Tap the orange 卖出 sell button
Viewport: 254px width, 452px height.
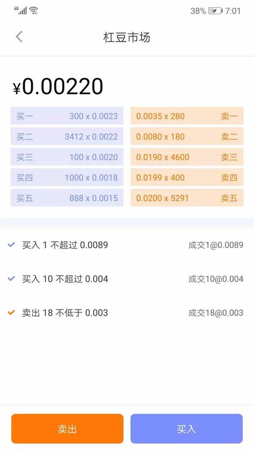[67, 429]
